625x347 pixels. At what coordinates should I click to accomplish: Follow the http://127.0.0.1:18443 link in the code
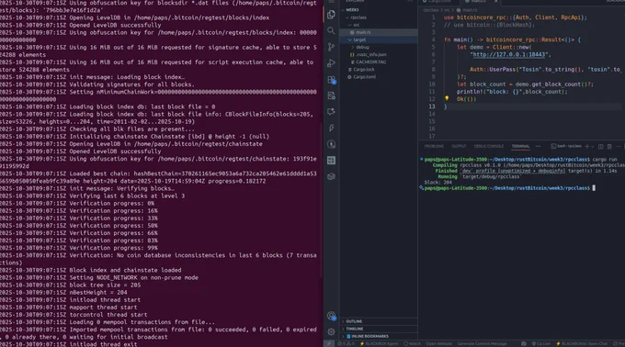[508, 54]
